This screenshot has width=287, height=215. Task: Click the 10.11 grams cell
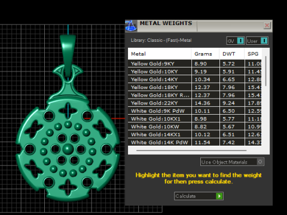tap(205, 111)
